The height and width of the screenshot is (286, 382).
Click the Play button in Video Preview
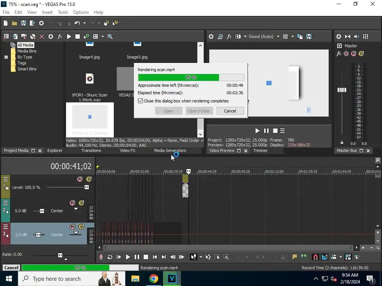(257, 131)
